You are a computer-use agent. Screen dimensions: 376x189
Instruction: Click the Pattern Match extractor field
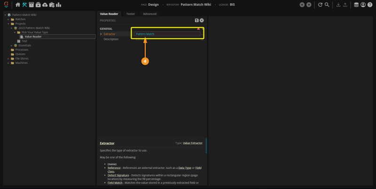167,34
